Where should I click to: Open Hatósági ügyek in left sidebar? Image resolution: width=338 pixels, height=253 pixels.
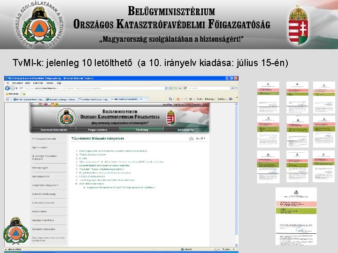point(40,168)
